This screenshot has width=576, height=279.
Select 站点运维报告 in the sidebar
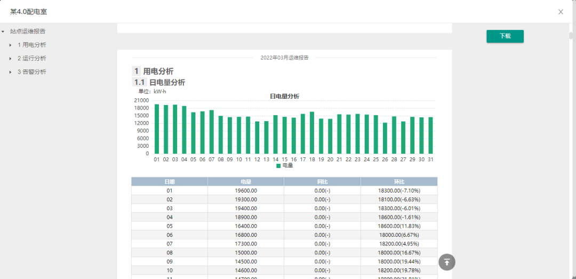click(x=28, y=31)
